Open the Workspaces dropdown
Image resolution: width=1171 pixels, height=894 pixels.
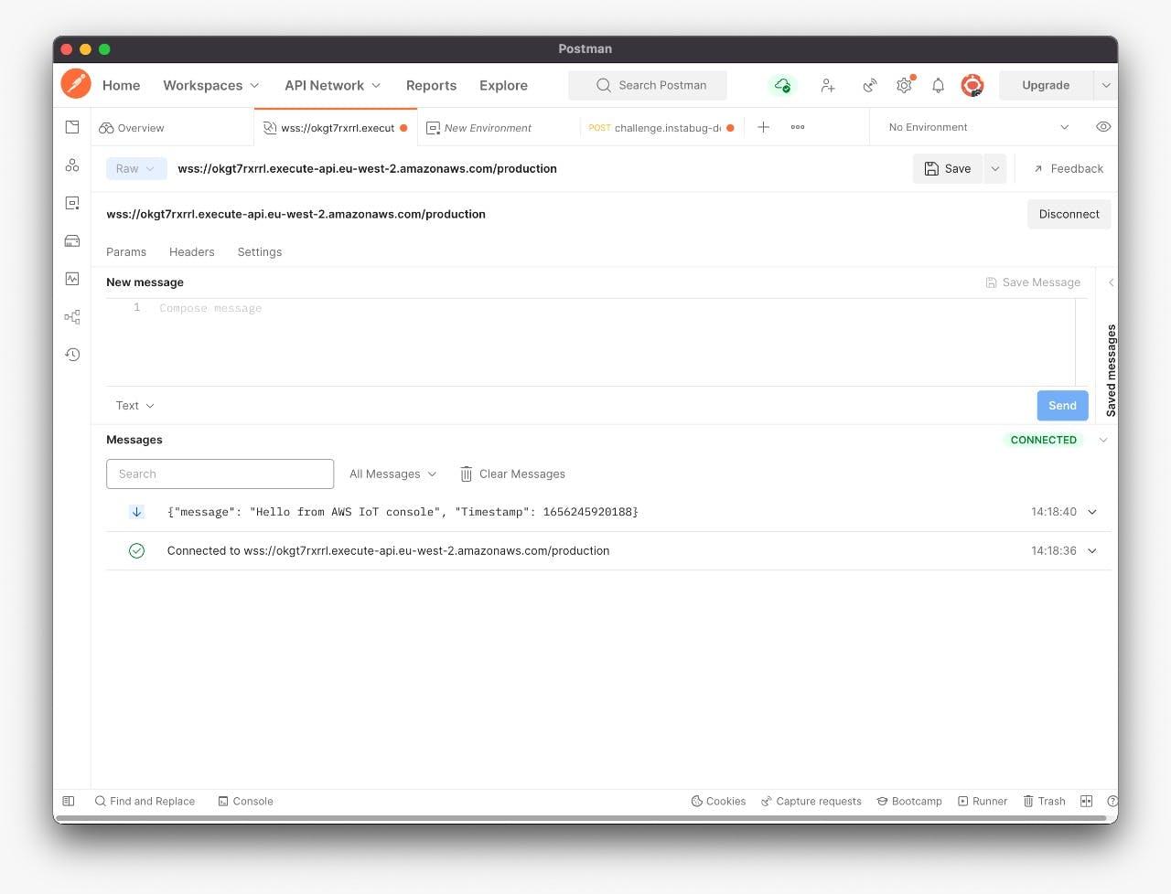point(211,85)
